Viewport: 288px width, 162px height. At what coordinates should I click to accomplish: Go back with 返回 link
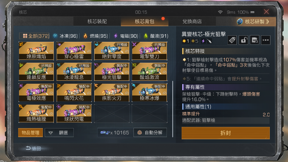(33, 148)
